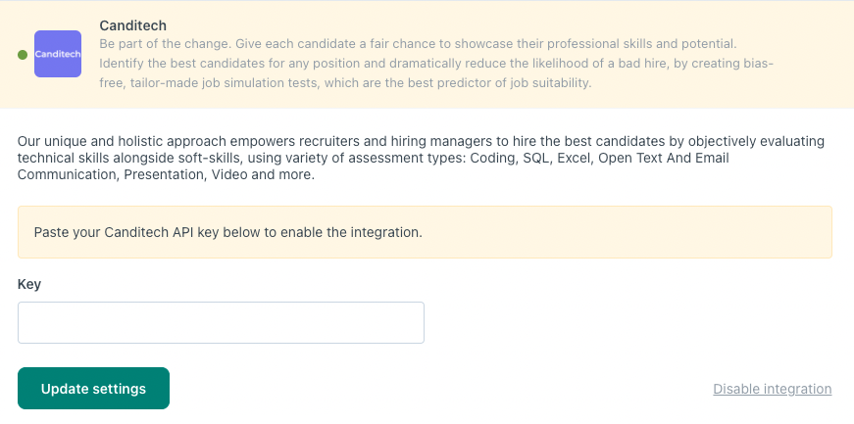Click the Update settings button
The width and height of the screenshot is (854, 424).
pos(94,388)
